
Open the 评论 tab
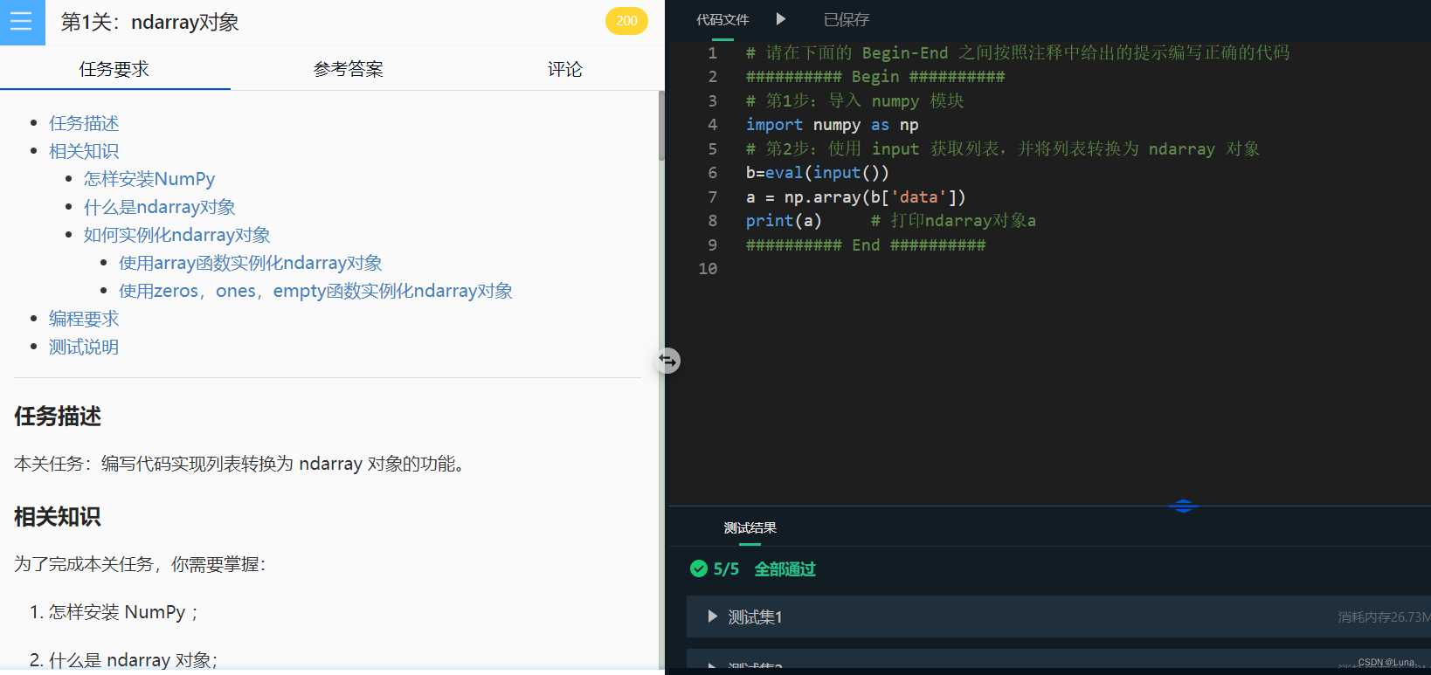tap(565, 69)
